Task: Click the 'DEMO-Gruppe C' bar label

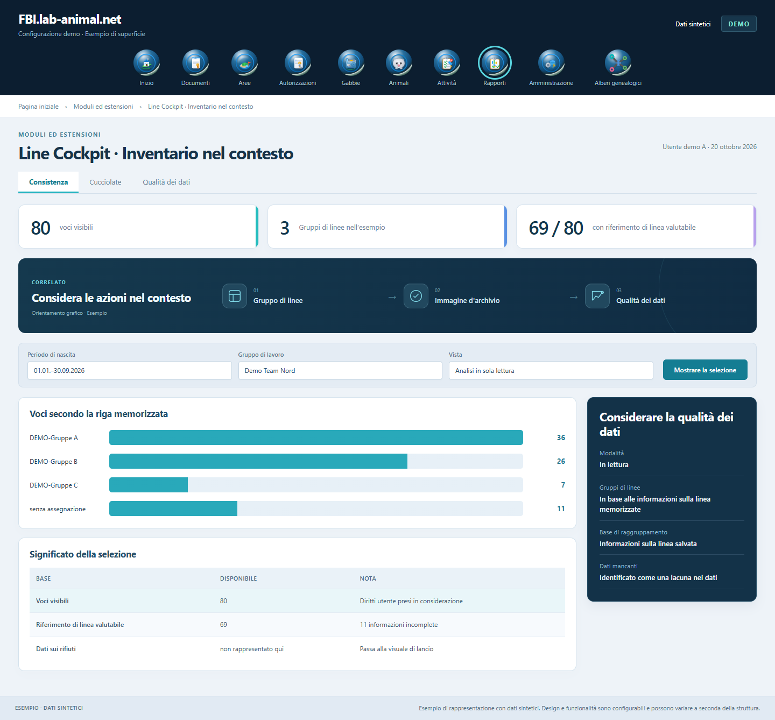Action: click(54, 485)
